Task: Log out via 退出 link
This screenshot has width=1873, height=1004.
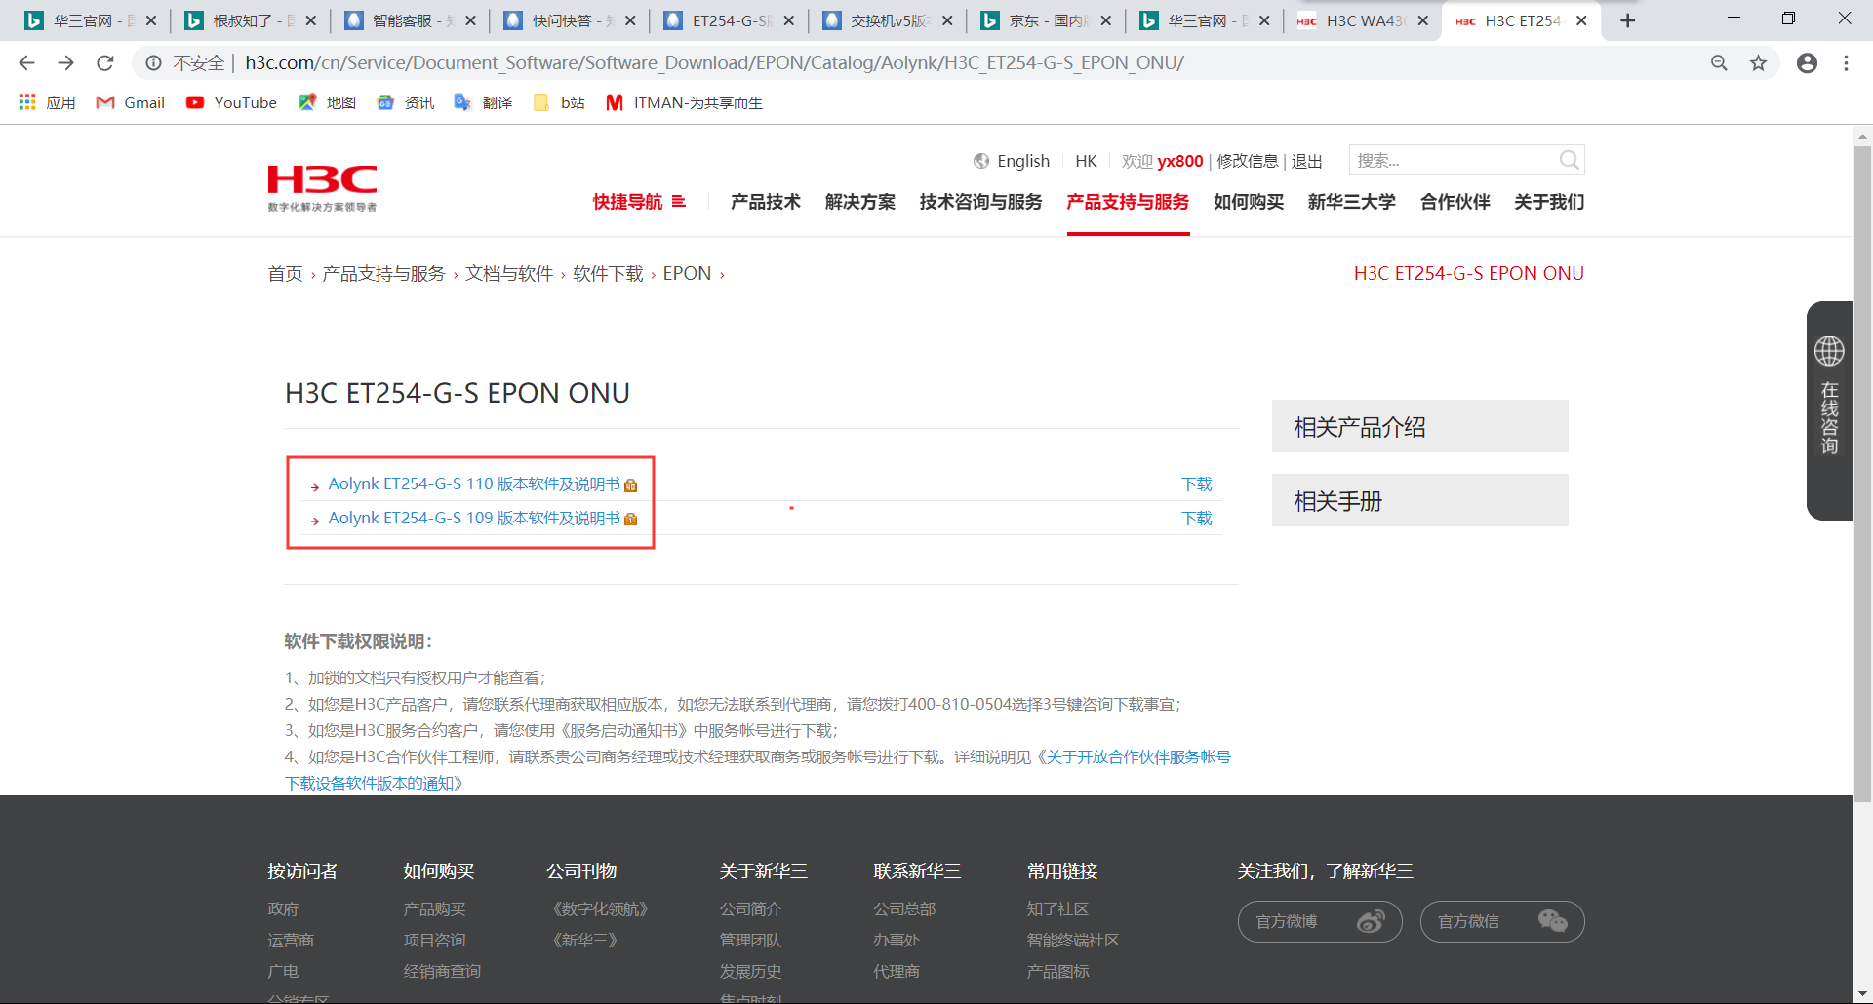Action: click(1307, 161)
